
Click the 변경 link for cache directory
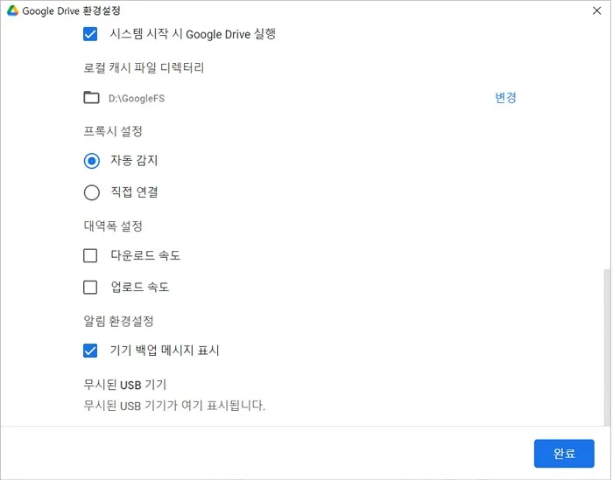pos(505,98)
